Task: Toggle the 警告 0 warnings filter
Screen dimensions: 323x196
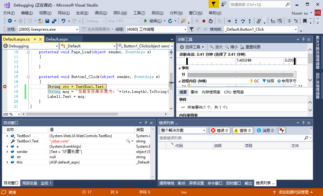Action: (x=243, y=130)
